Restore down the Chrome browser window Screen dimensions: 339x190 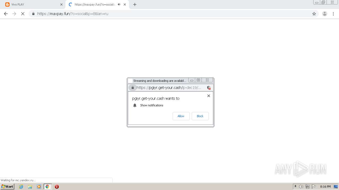coord(323,2)
